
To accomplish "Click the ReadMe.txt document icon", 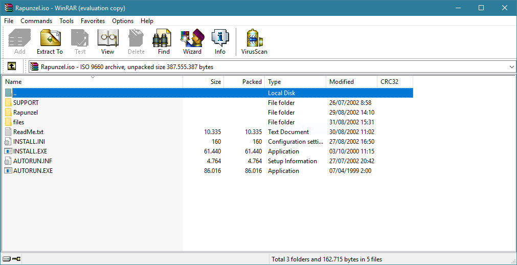I will click(x=8, y=132).
